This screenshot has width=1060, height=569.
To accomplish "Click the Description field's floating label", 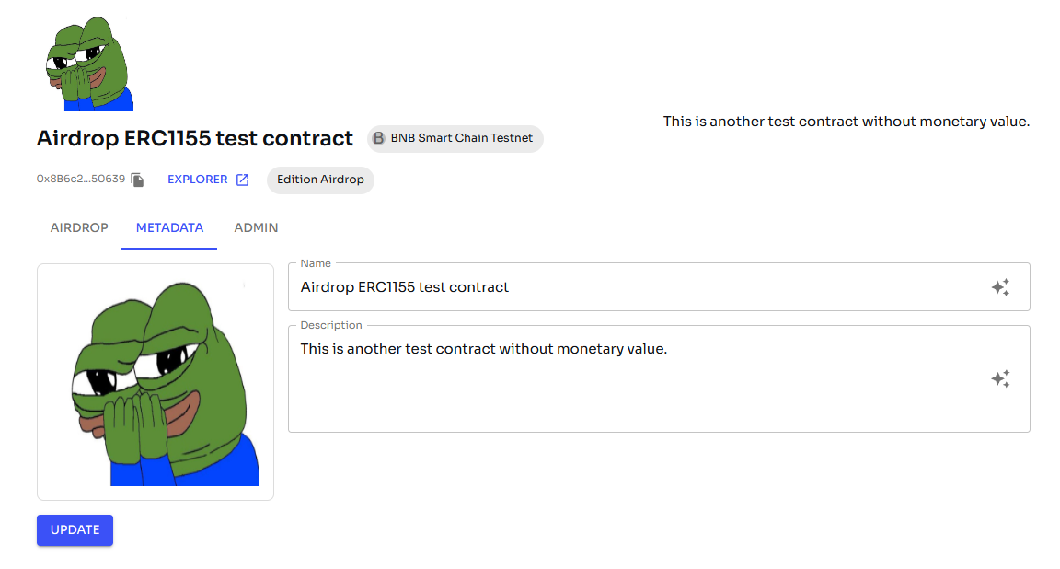I will pos(331,325).
